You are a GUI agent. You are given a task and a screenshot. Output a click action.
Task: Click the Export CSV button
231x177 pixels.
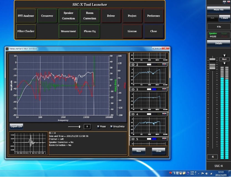pyautogui.click(x=16, y=126)
